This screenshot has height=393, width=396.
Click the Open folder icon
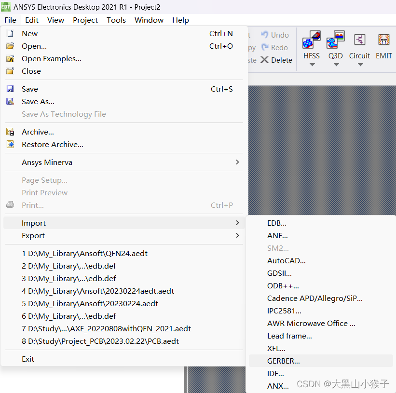[10, 46]
